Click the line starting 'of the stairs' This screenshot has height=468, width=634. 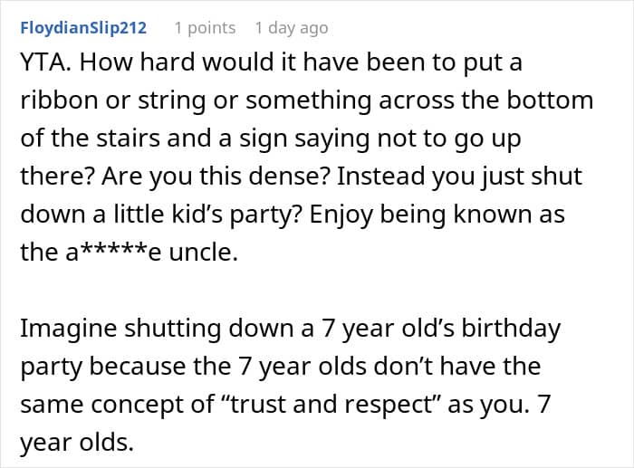(271, 138)
